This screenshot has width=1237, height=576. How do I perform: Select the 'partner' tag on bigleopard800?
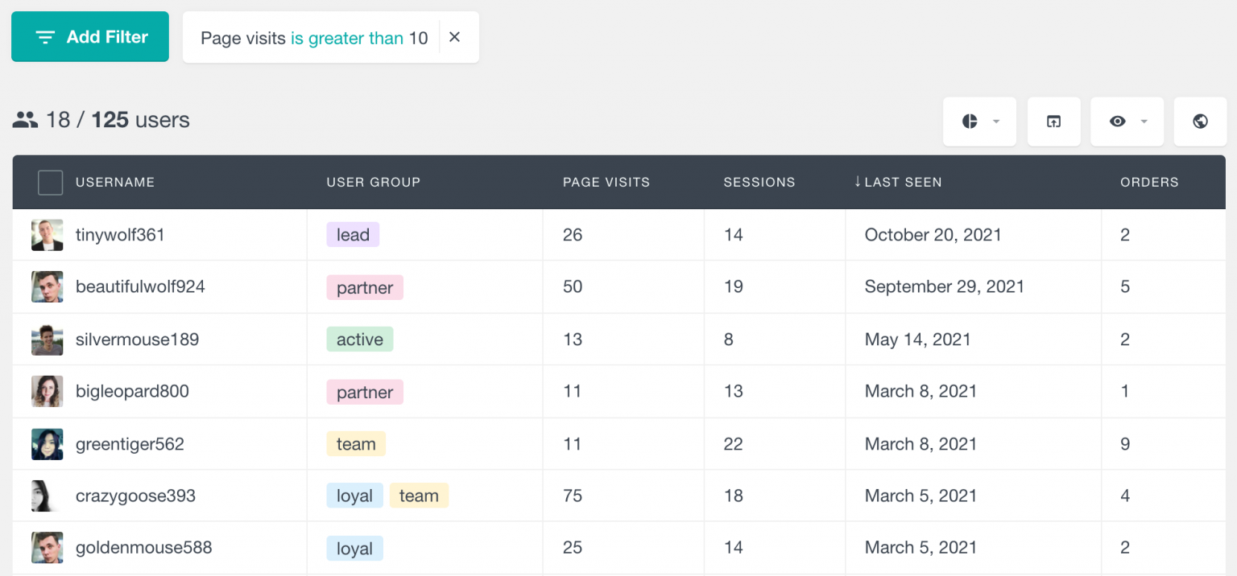click(x=365, y=391)
